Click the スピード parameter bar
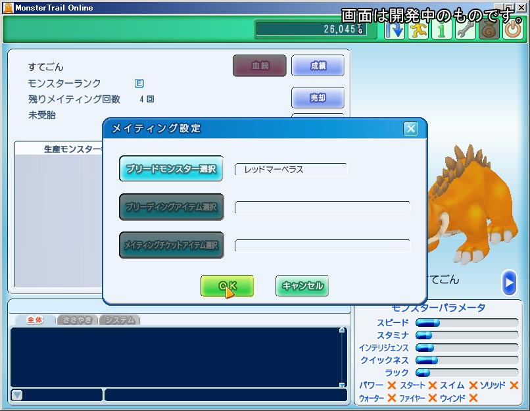 (467, 323)
